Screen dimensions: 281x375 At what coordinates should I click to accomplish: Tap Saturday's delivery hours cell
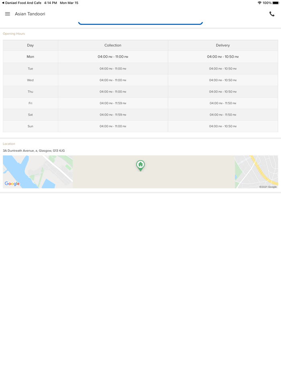223,115
